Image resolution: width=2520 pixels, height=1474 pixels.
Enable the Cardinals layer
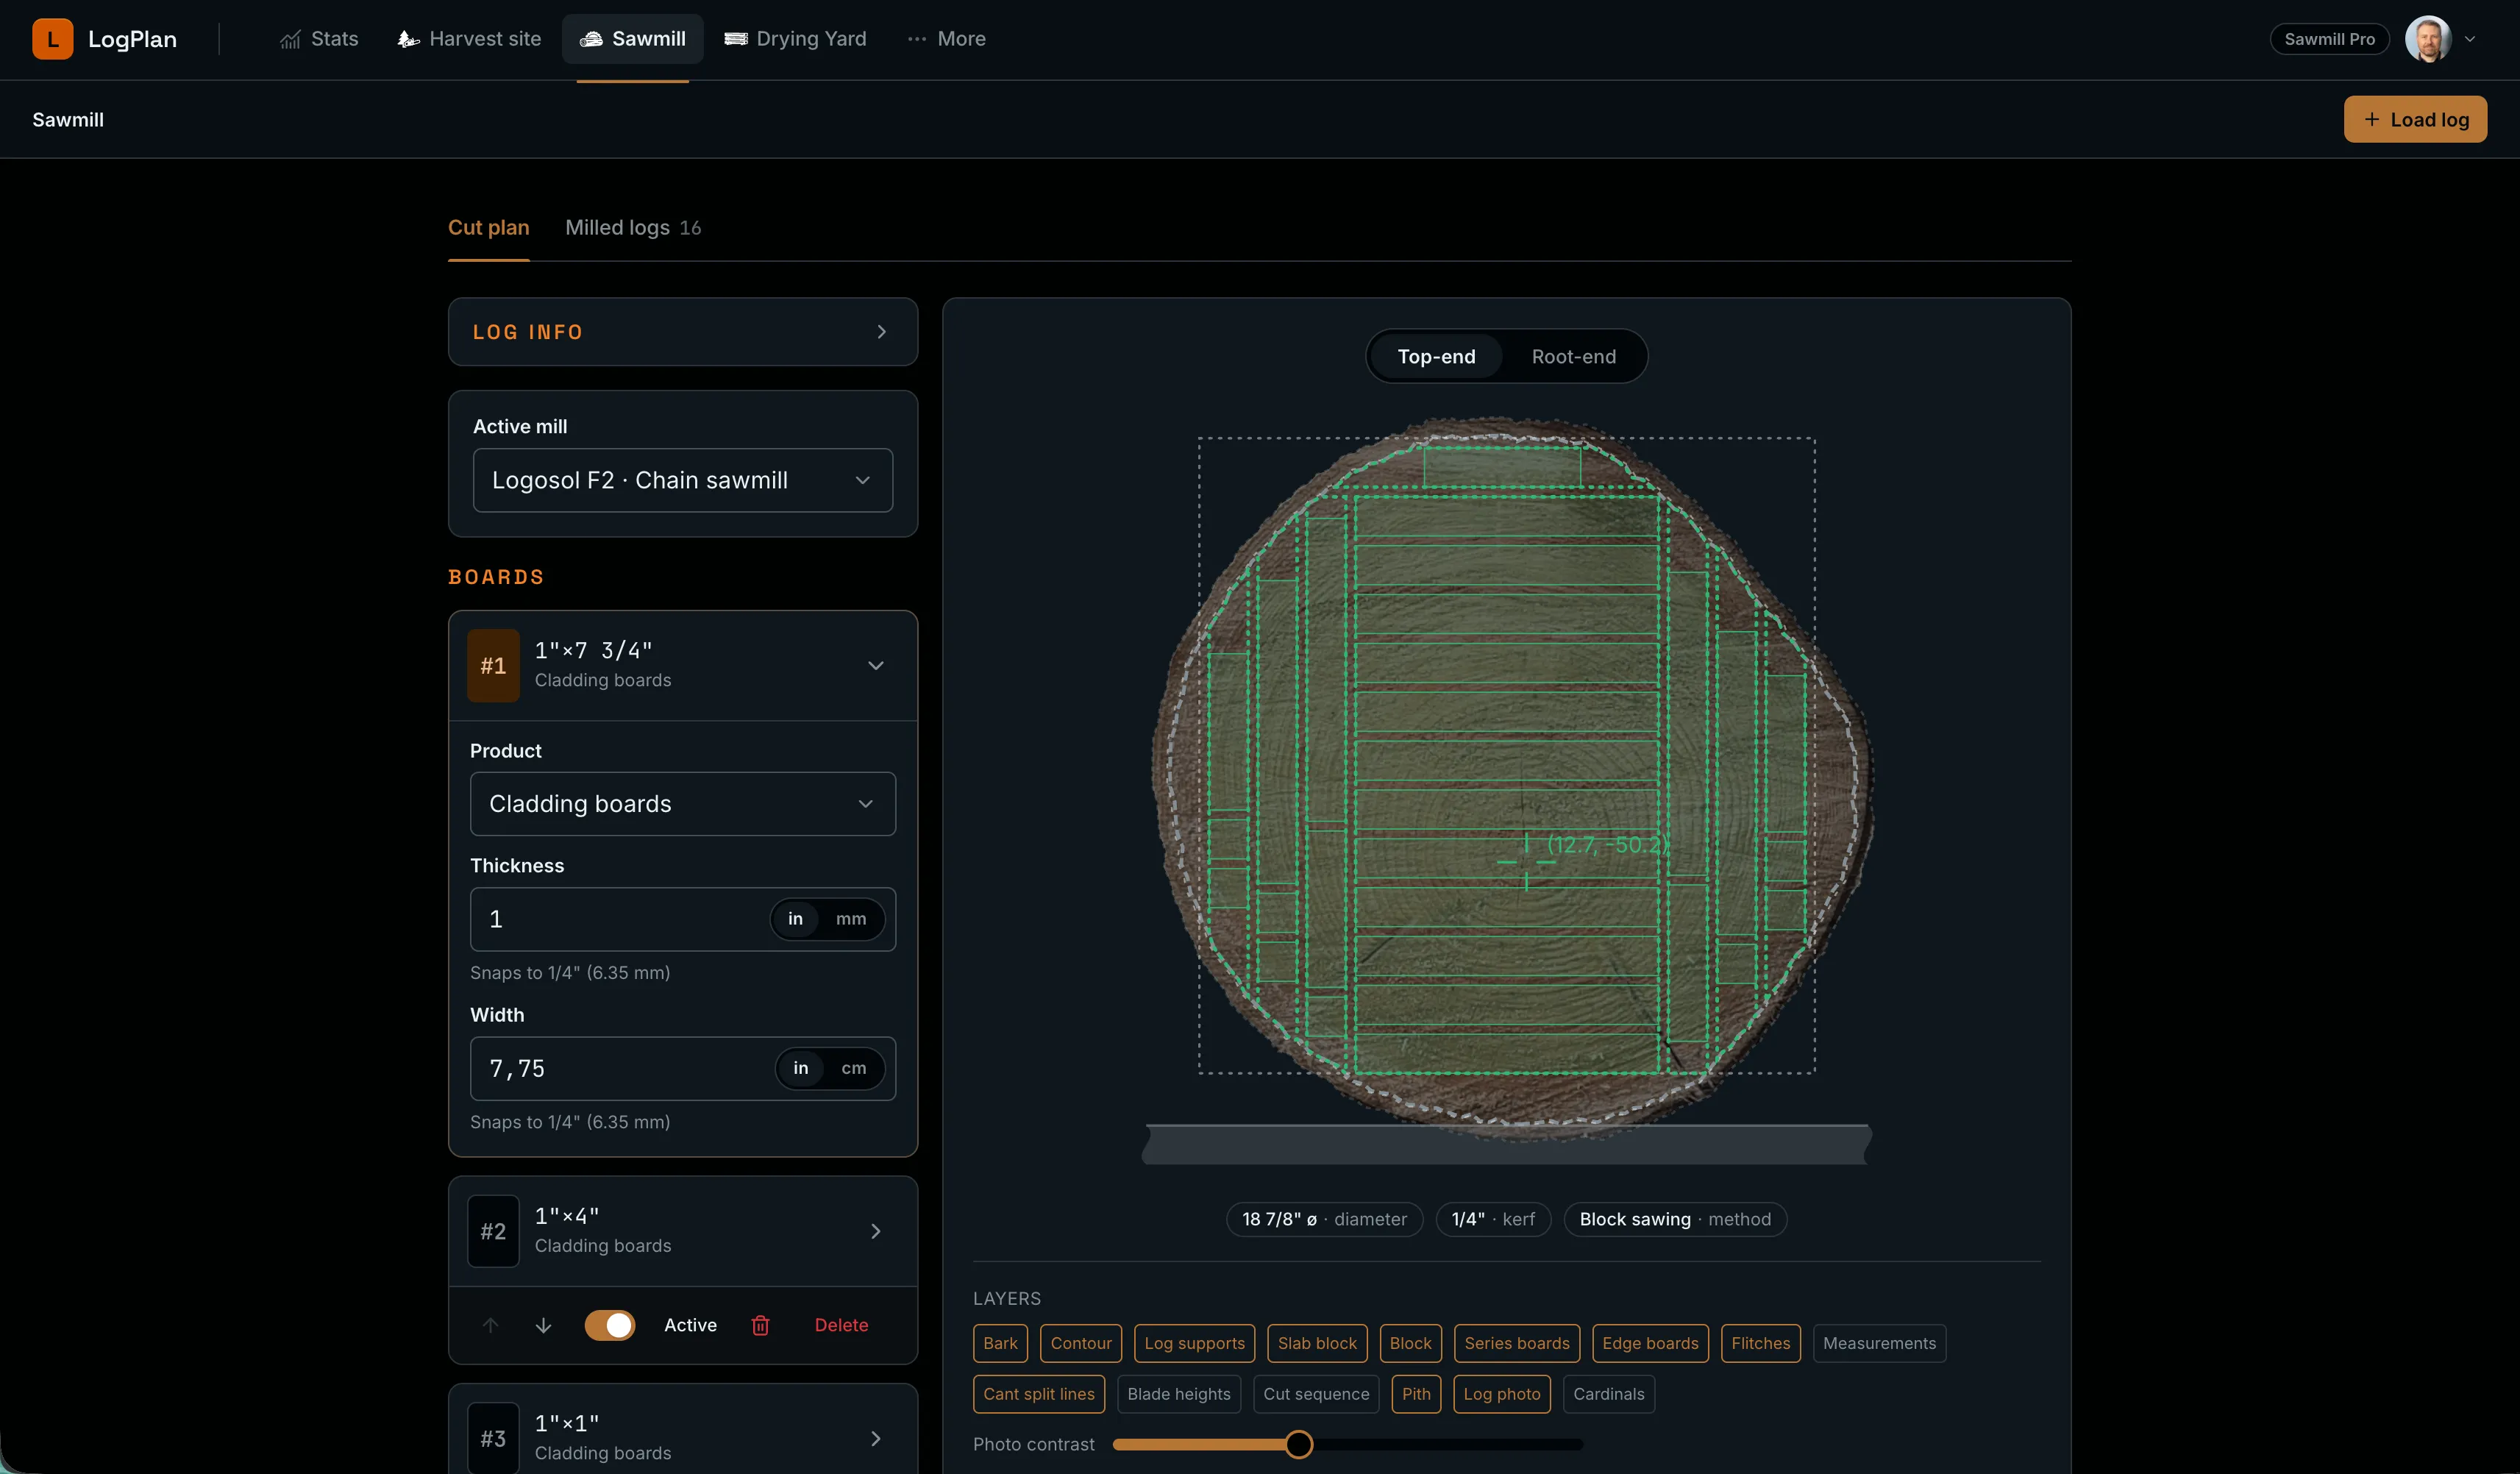tap(1608, 1394)
